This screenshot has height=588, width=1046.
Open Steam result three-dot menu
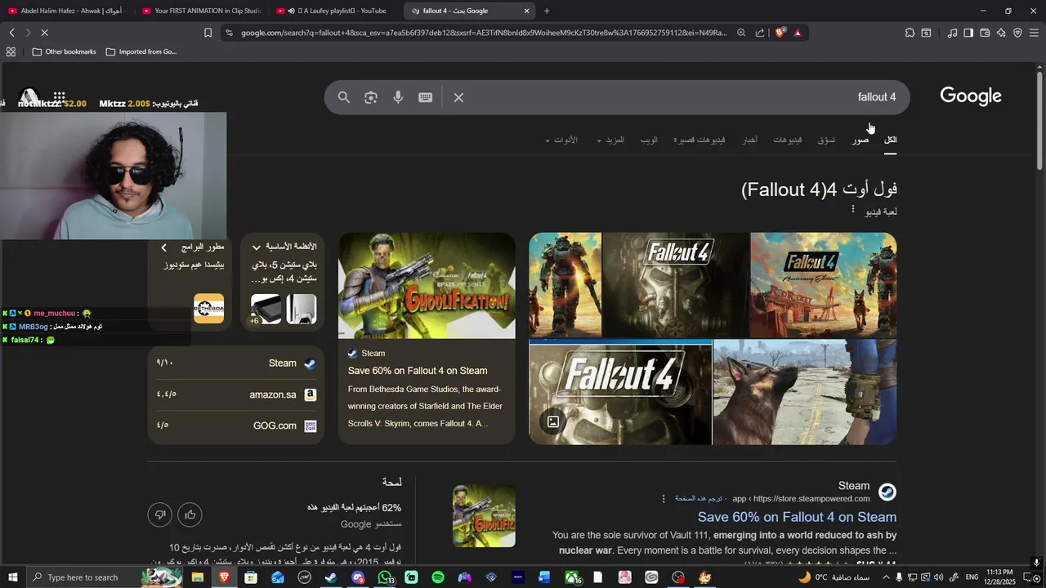[x=664, y=498]
